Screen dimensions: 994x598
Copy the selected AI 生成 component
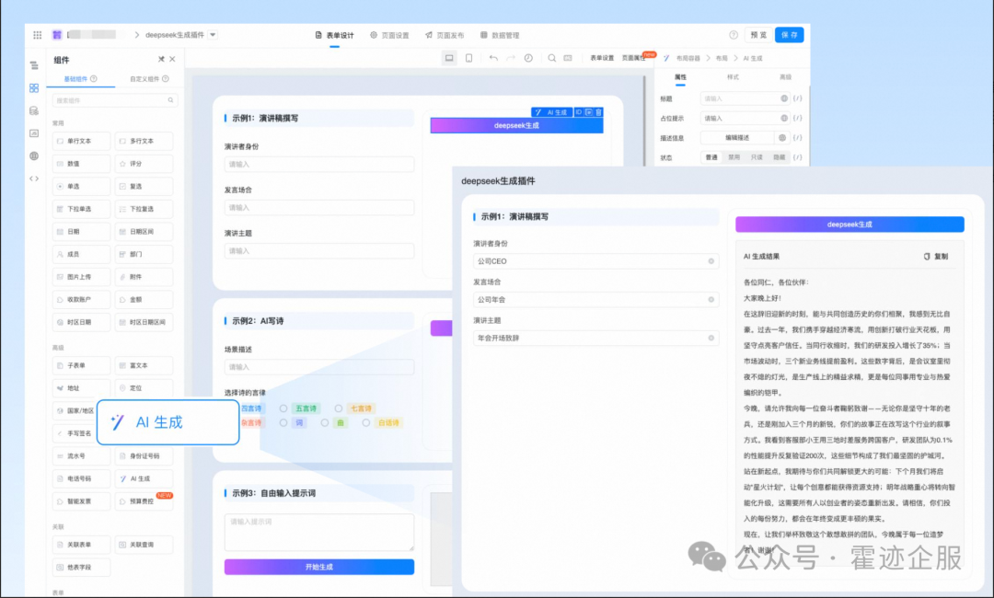(589, 112)
